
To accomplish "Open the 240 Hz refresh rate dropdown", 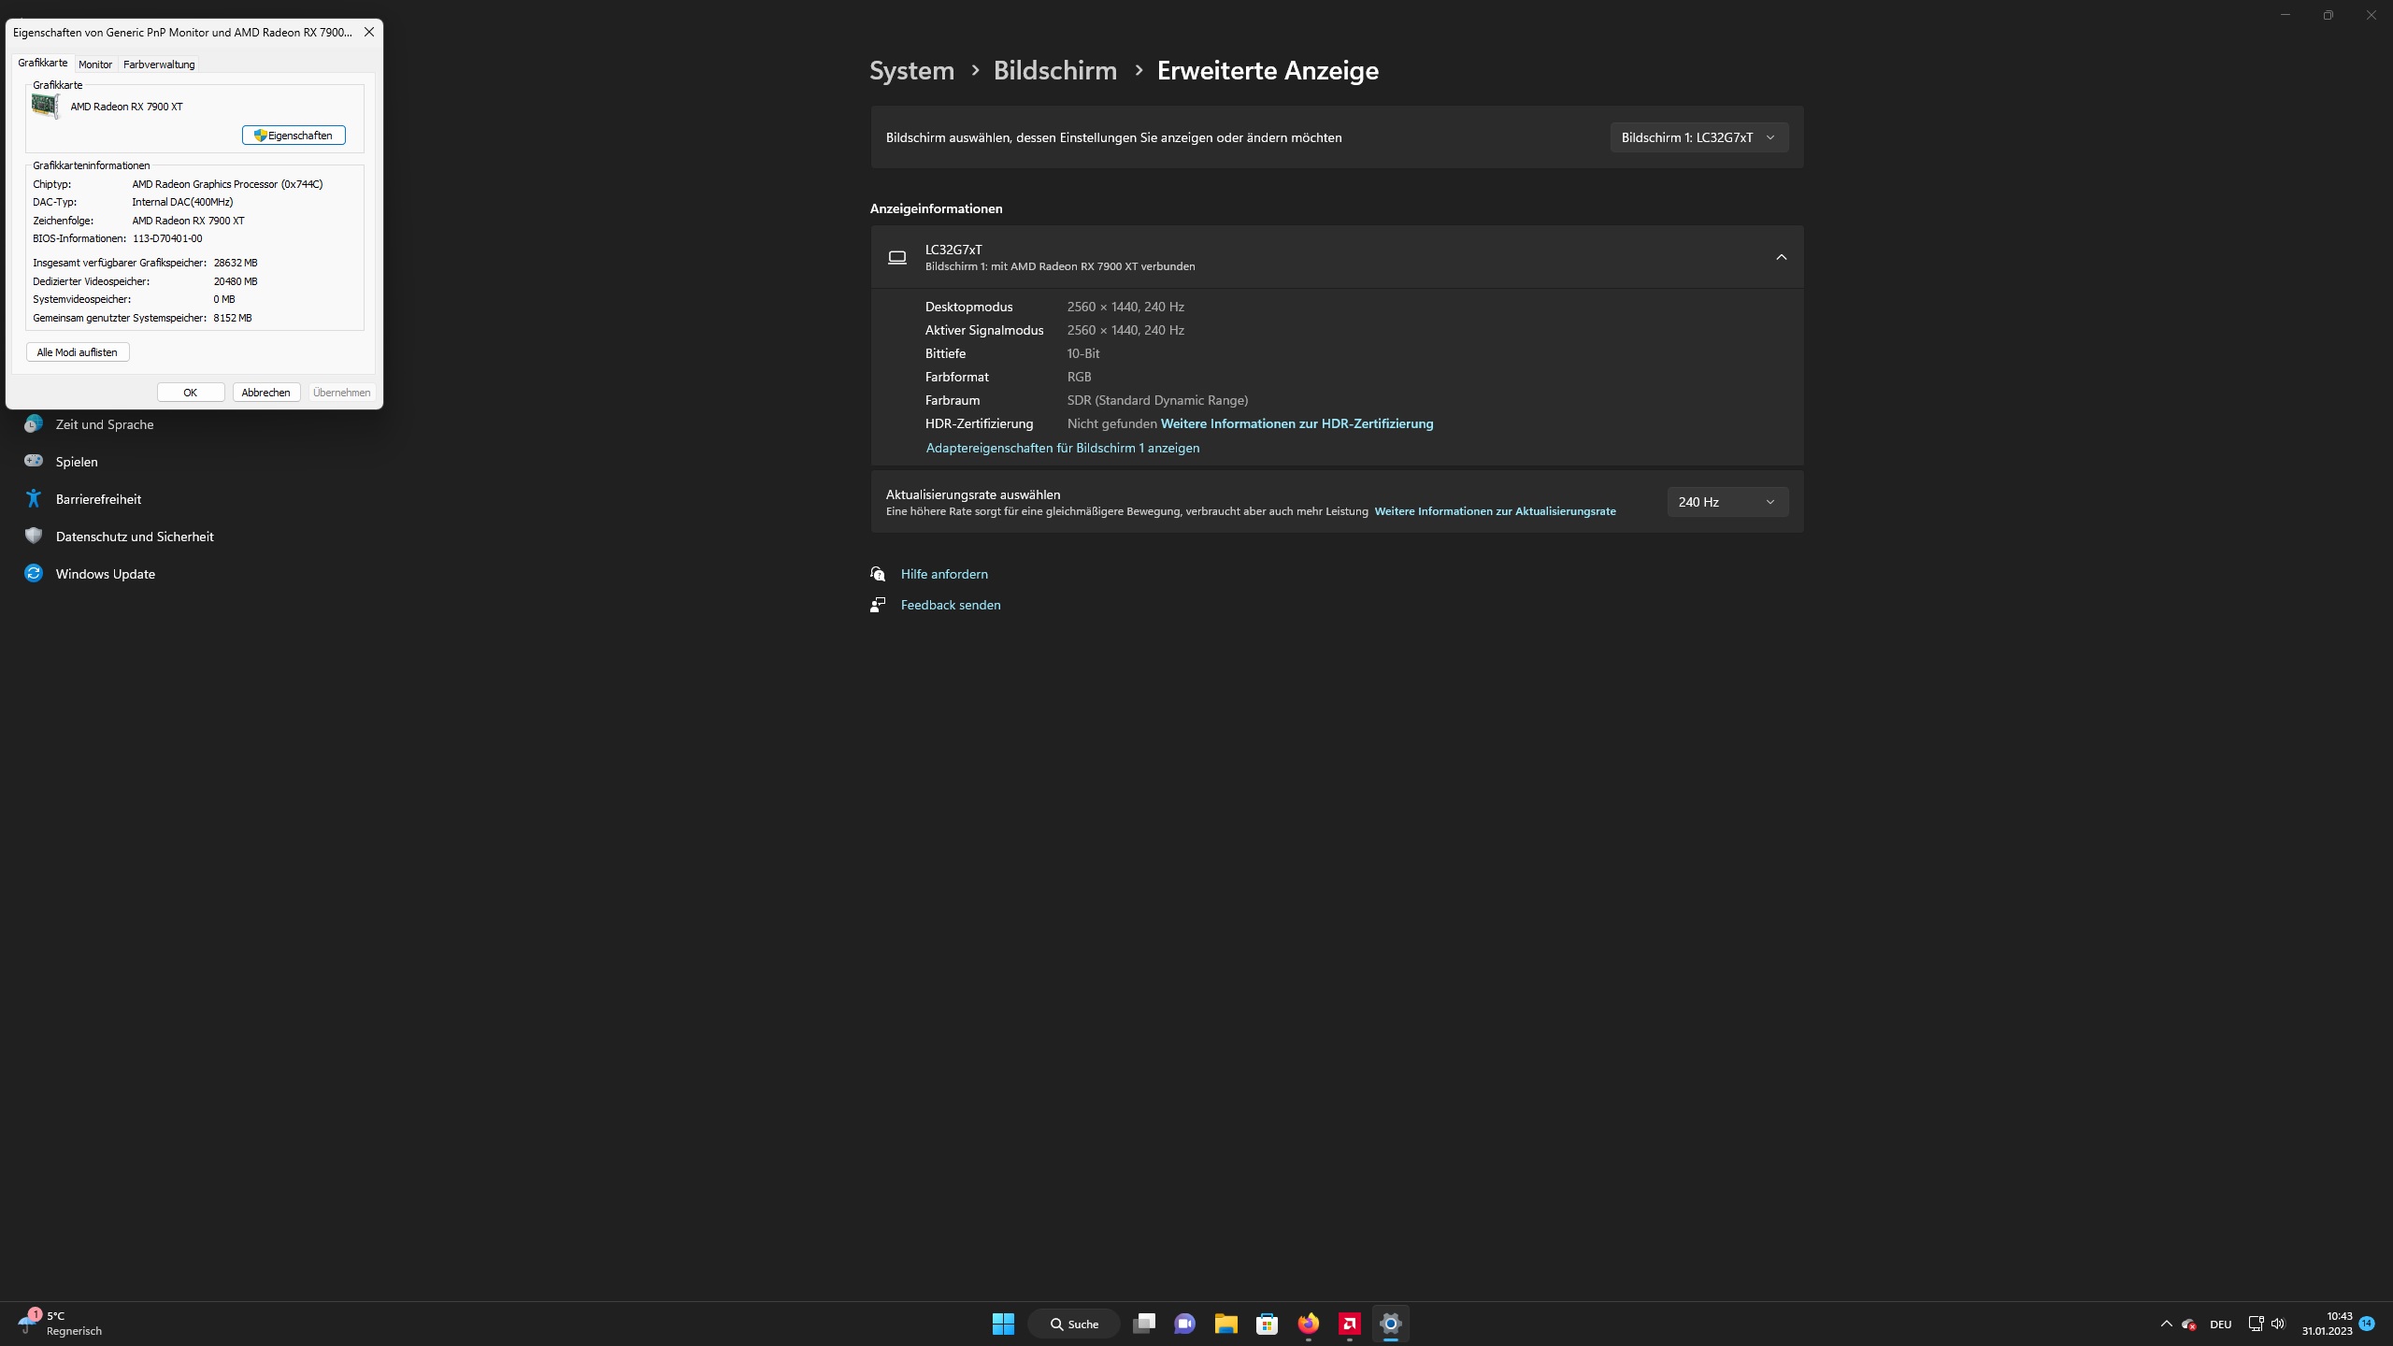I will 1727,502.
